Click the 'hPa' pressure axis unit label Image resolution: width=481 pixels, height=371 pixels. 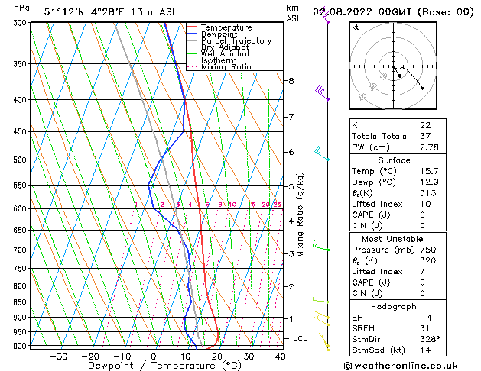coord(21,8)
